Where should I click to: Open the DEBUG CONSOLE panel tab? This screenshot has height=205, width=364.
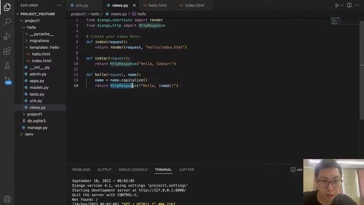pyautogui.click(x=133, y=170)
